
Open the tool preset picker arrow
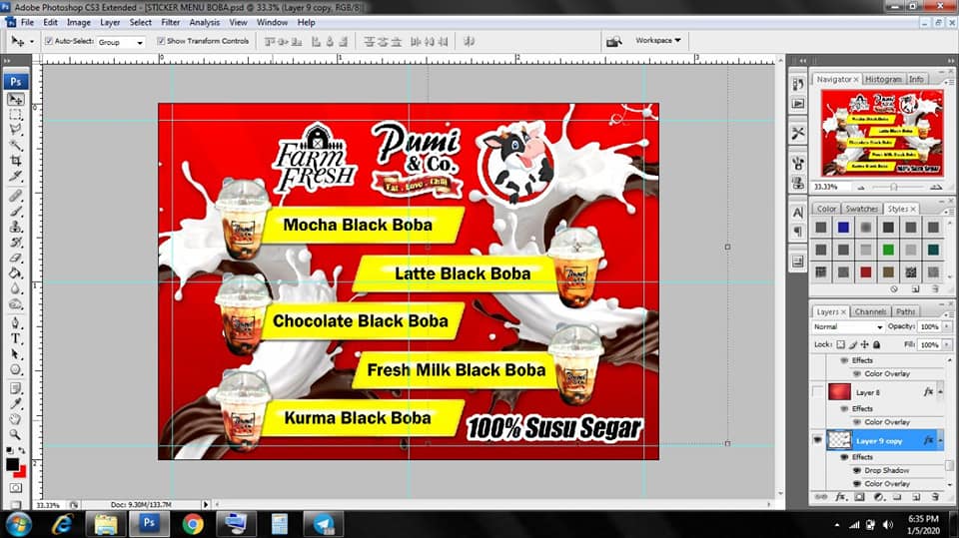point(32,42)
